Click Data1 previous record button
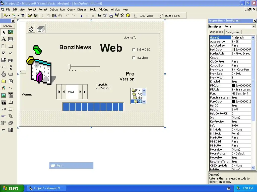Viewport: 257px width, 192px height. pyautogui.click(x=64, y=92)
